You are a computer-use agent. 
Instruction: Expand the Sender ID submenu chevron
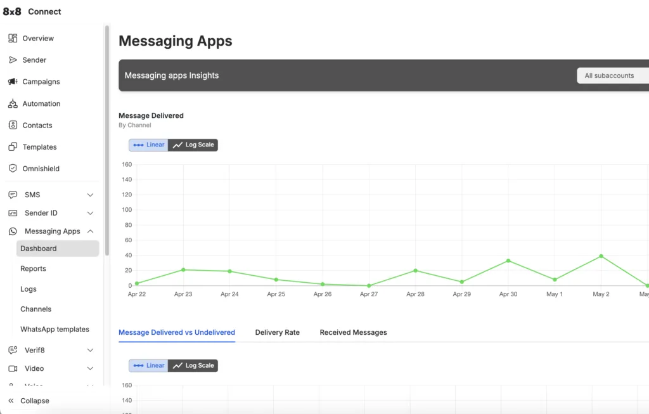(x=90, y=213)
